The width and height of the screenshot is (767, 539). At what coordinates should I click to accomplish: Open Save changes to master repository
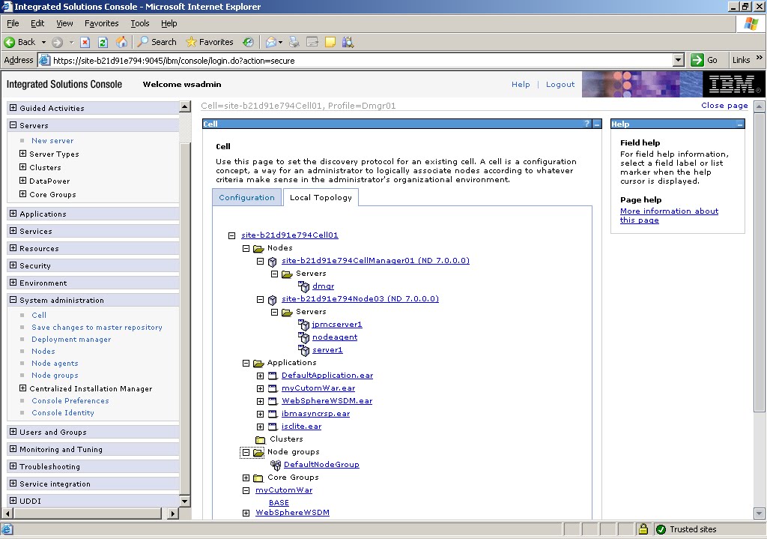coord(97,327)
